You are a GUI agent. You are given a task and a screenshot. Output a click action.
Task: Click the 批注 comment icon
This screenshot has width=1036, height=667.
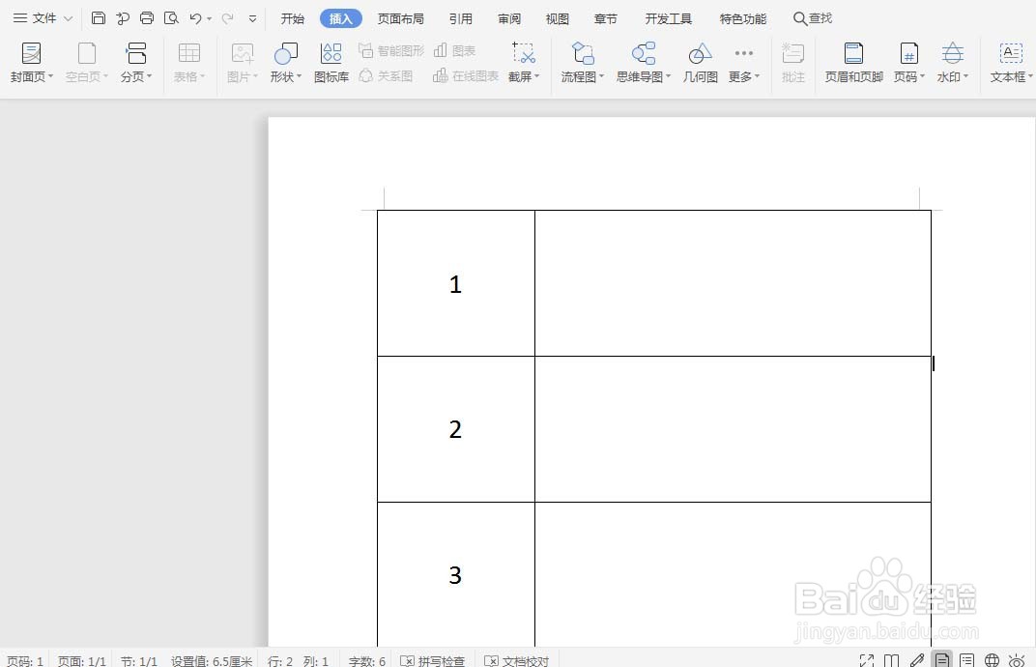792,62
